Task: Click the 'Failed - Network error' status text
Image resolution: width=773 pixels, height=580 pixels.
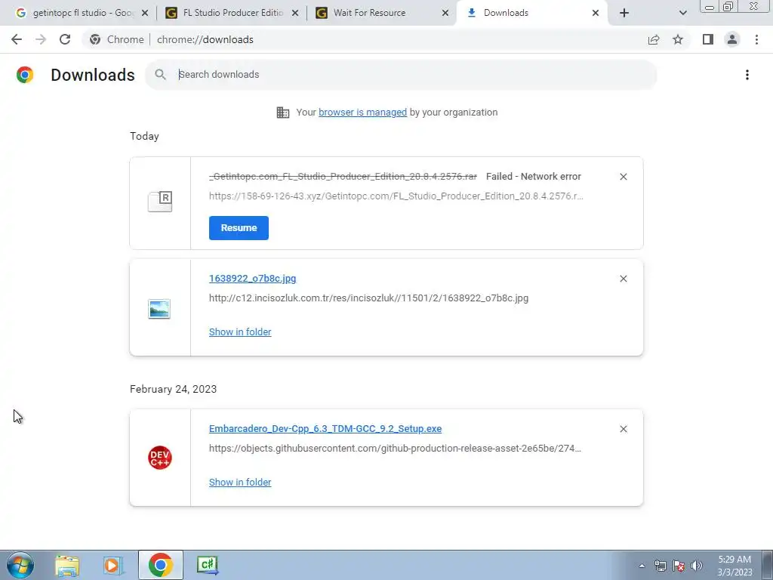Action: (534, 177)
